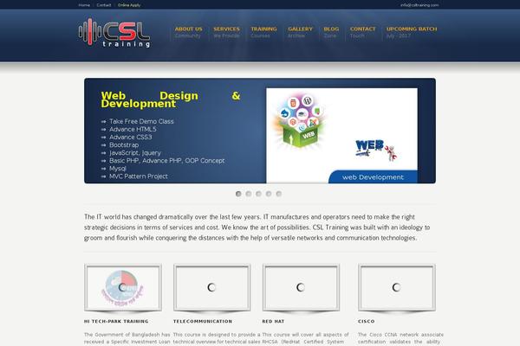Open the Online Apply link
The image size is (520, 346).
coord(129,5)
